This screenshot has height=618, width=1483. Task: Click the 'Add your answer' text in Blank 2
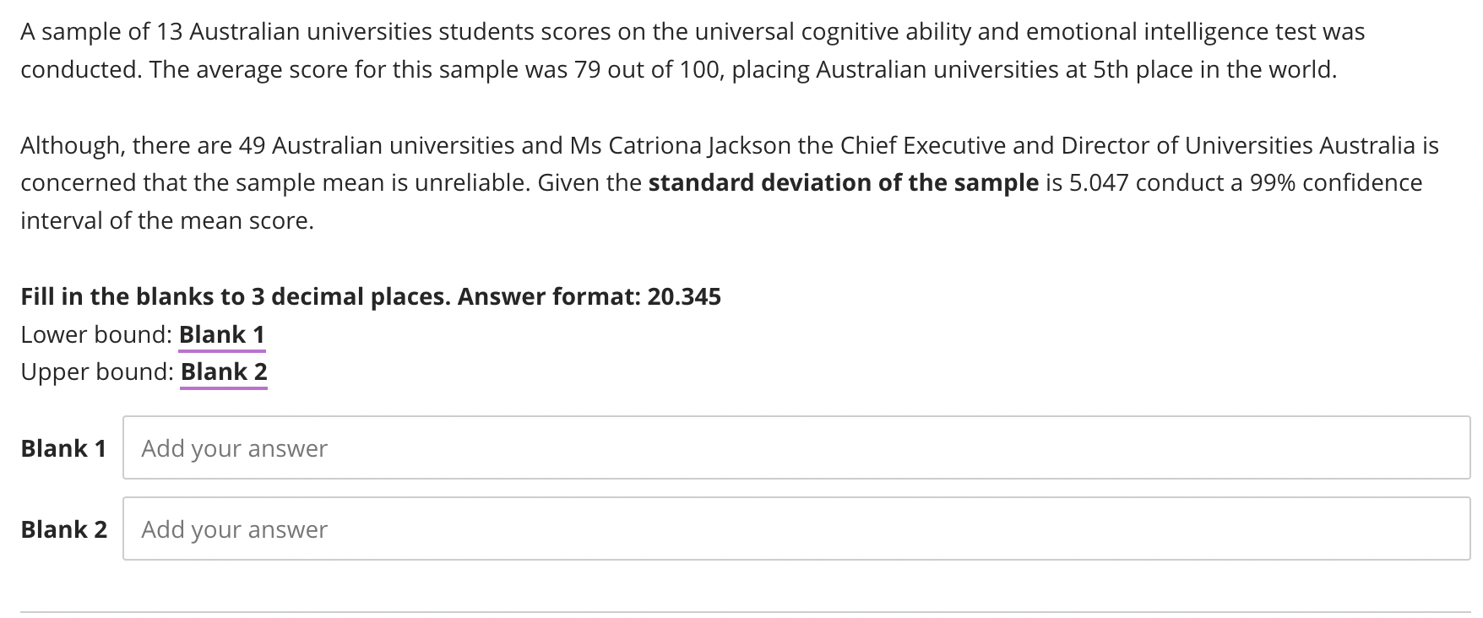234,529
